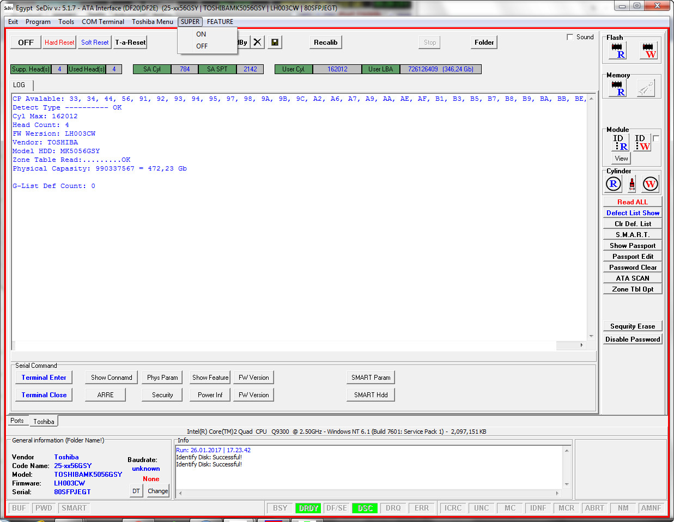The image size is (674, 522).
Task: Switch to the Ports tab
Action: pos(17,421)
